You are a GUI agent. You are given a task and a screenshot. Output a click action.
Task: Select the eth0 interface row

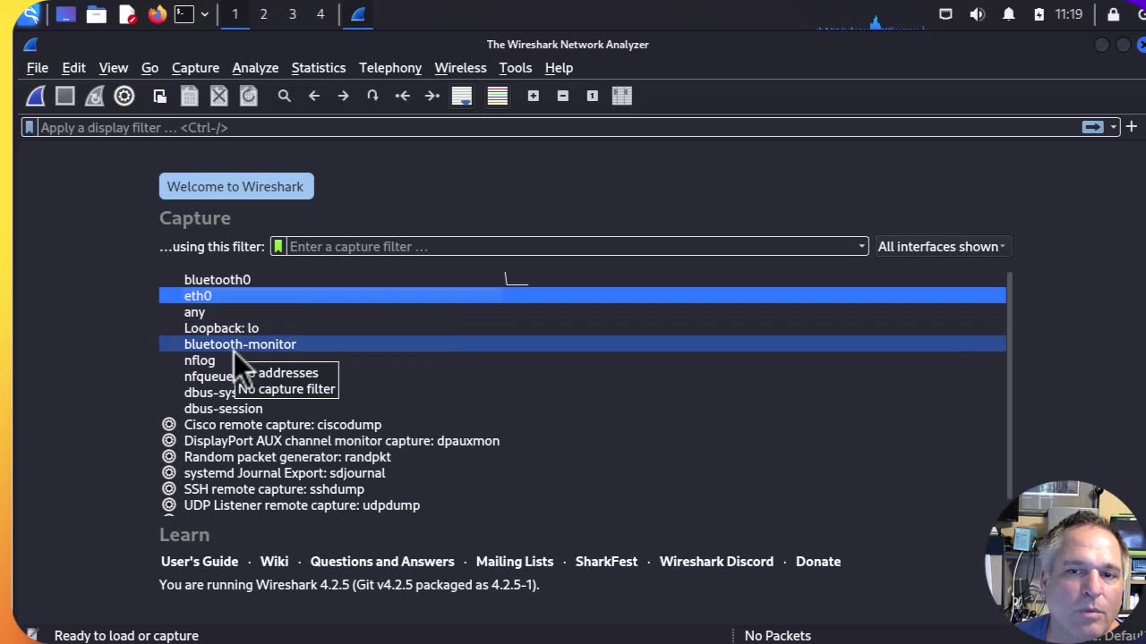point(582,296)
